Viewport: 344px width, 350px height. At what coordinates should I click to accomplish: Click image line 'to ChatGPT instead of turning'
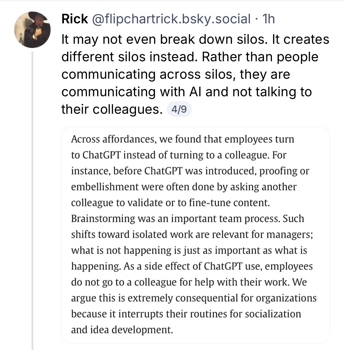pos(179,155)
